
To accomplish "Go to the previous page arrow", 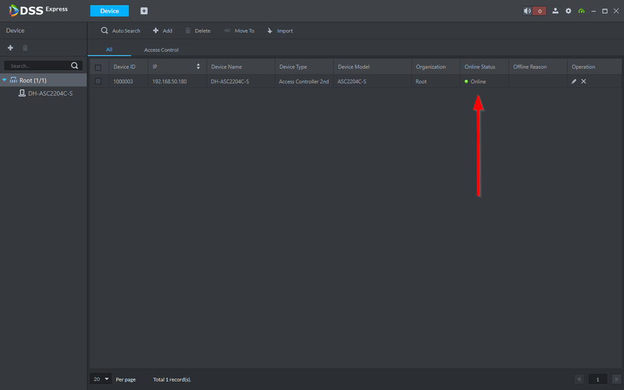I will pos(579,380).
